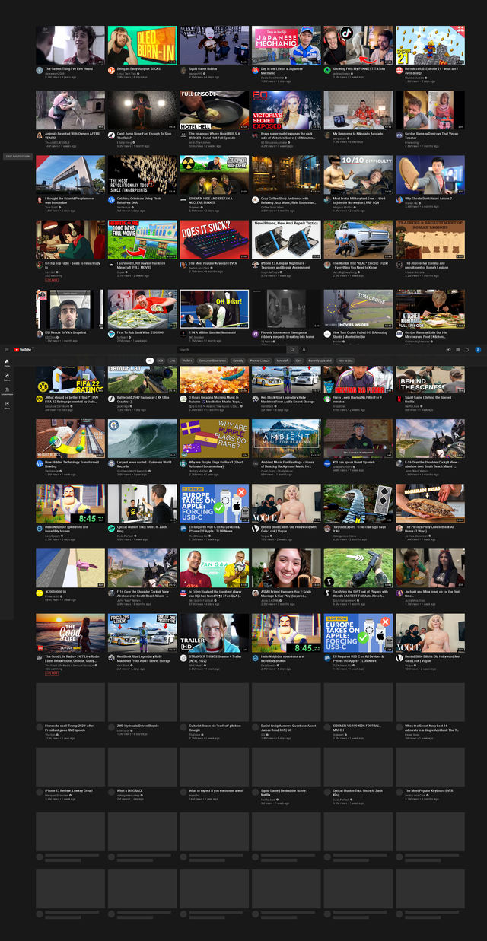
Task: Select the "Thrillers" filter chip
Action: 186,361
